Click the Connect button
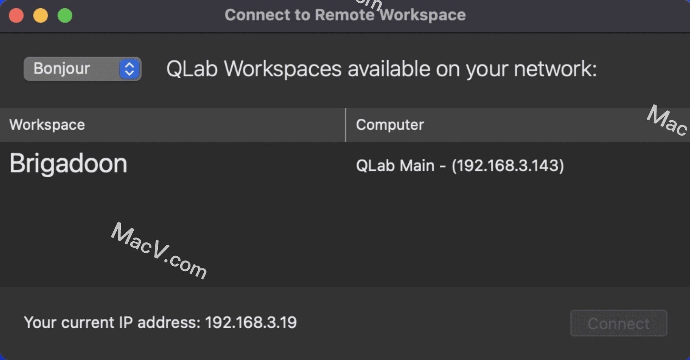 pyautogui.click(x=618, y=323)
